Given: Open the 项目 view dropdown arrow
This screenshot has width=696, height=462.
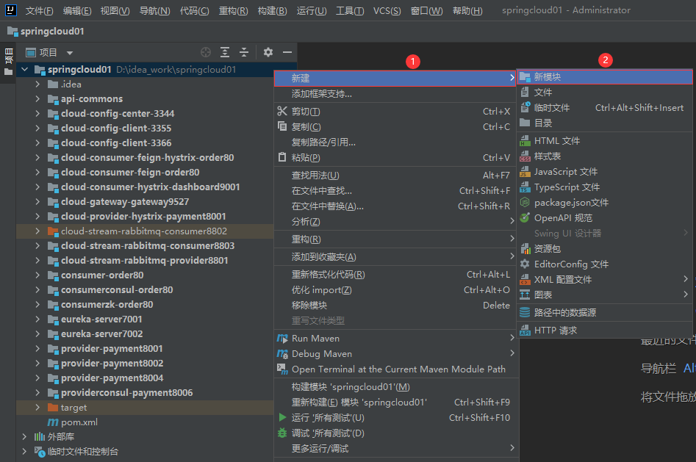Looking at the screenshot, I should tap(70, 53).
